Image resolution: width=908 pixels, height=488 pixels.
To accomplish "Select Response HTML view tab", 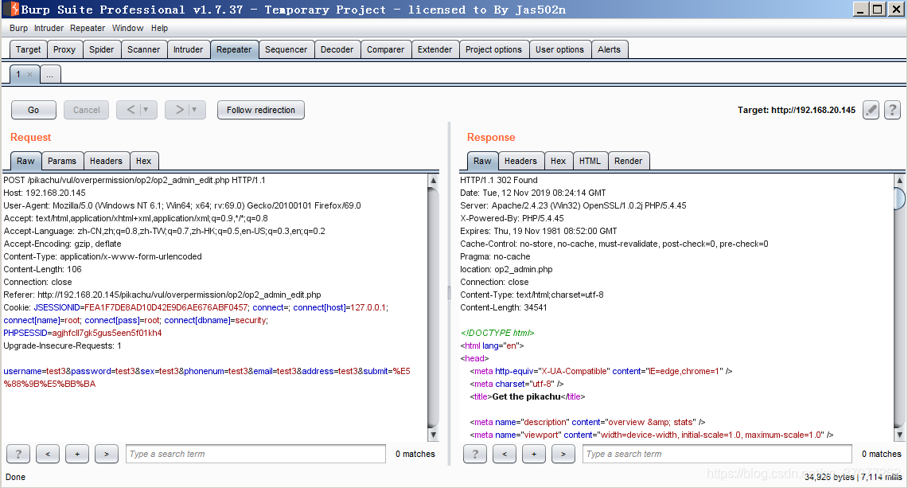I will click(x=590, y=161).
